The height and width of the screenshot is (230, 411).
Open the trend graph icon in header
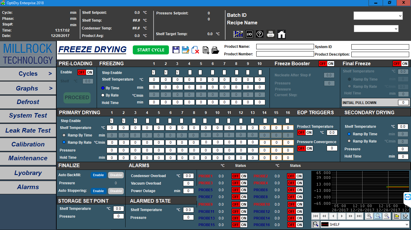click(x=238, y=34)
